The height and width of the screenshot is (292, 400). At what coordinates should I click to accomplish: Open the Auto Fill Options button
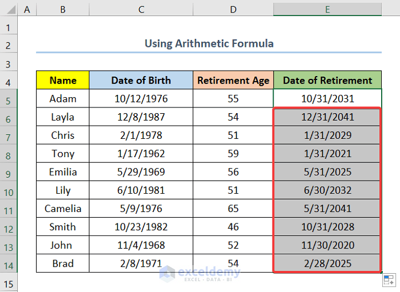pyautogui.click(x=389, y=280)
